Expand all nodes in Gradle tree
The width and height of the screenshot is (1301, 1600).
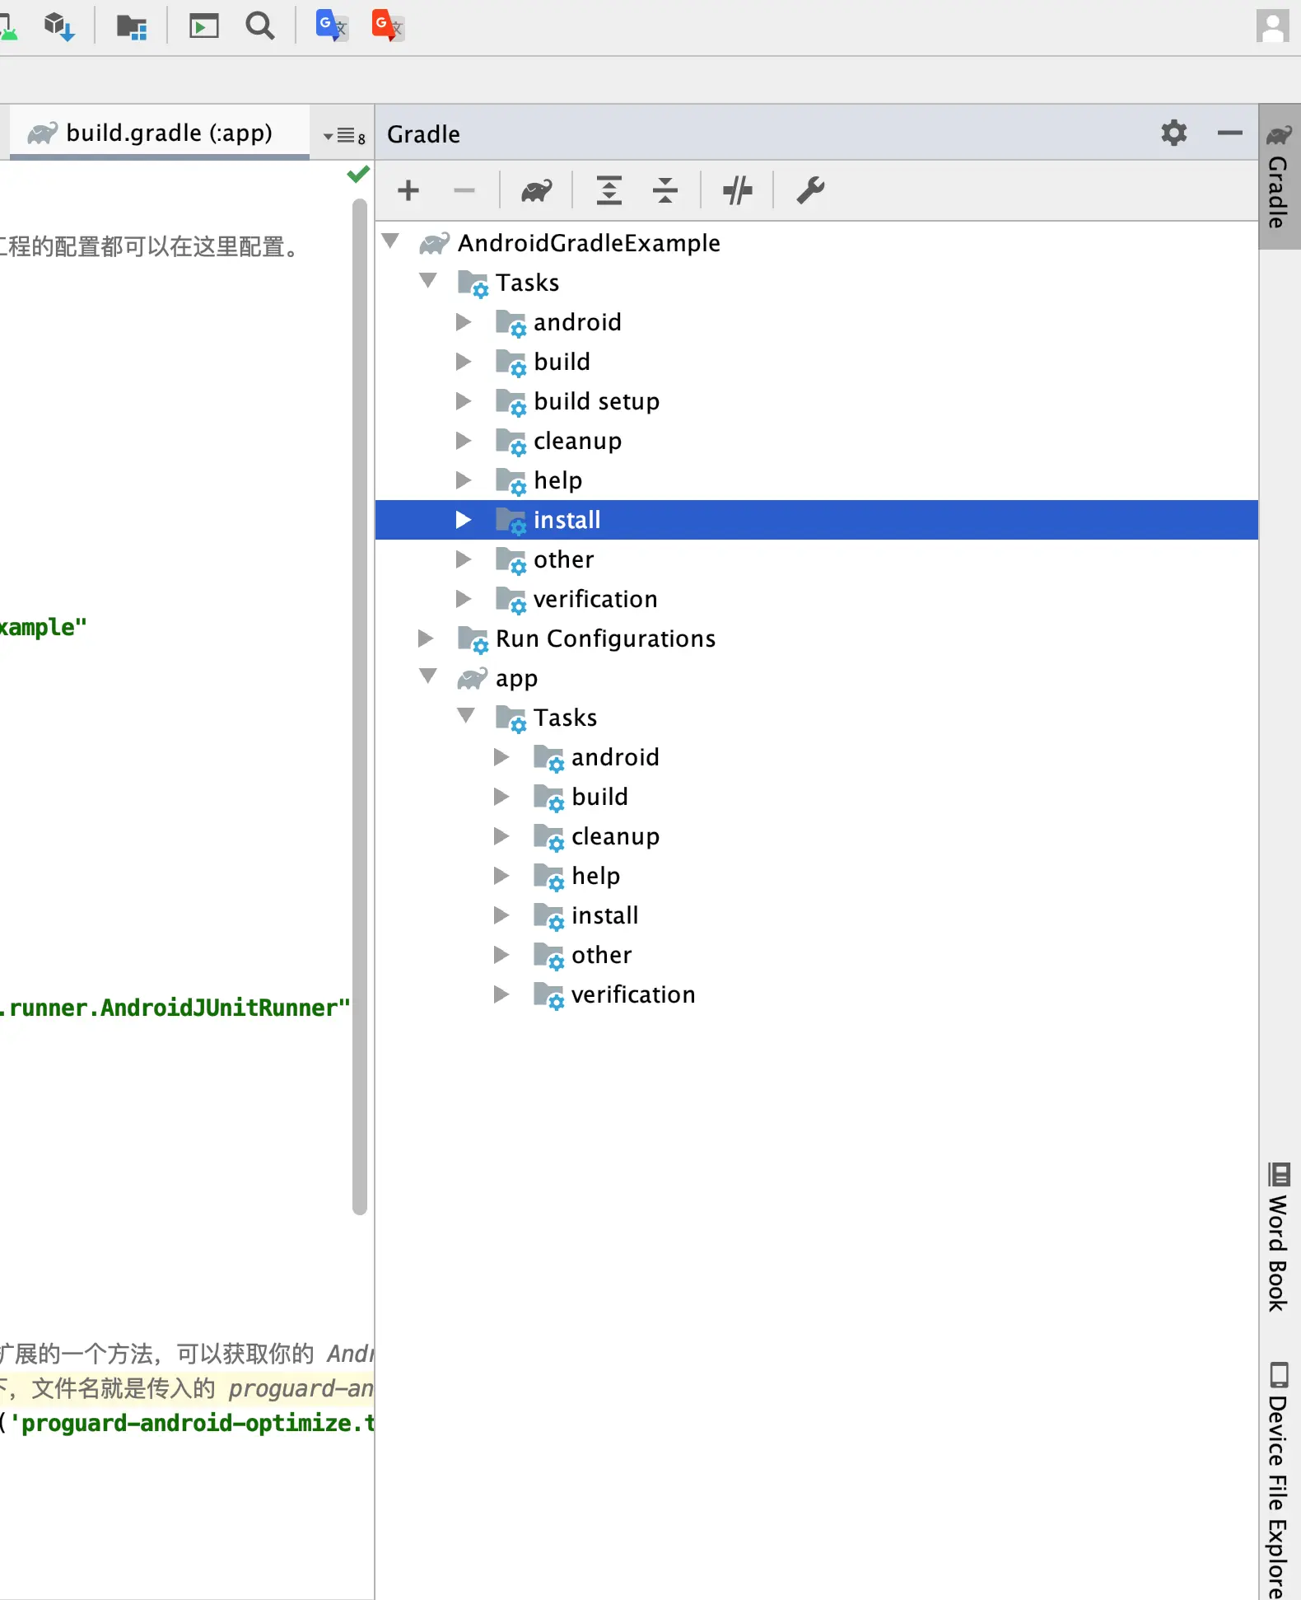point(609,190)
